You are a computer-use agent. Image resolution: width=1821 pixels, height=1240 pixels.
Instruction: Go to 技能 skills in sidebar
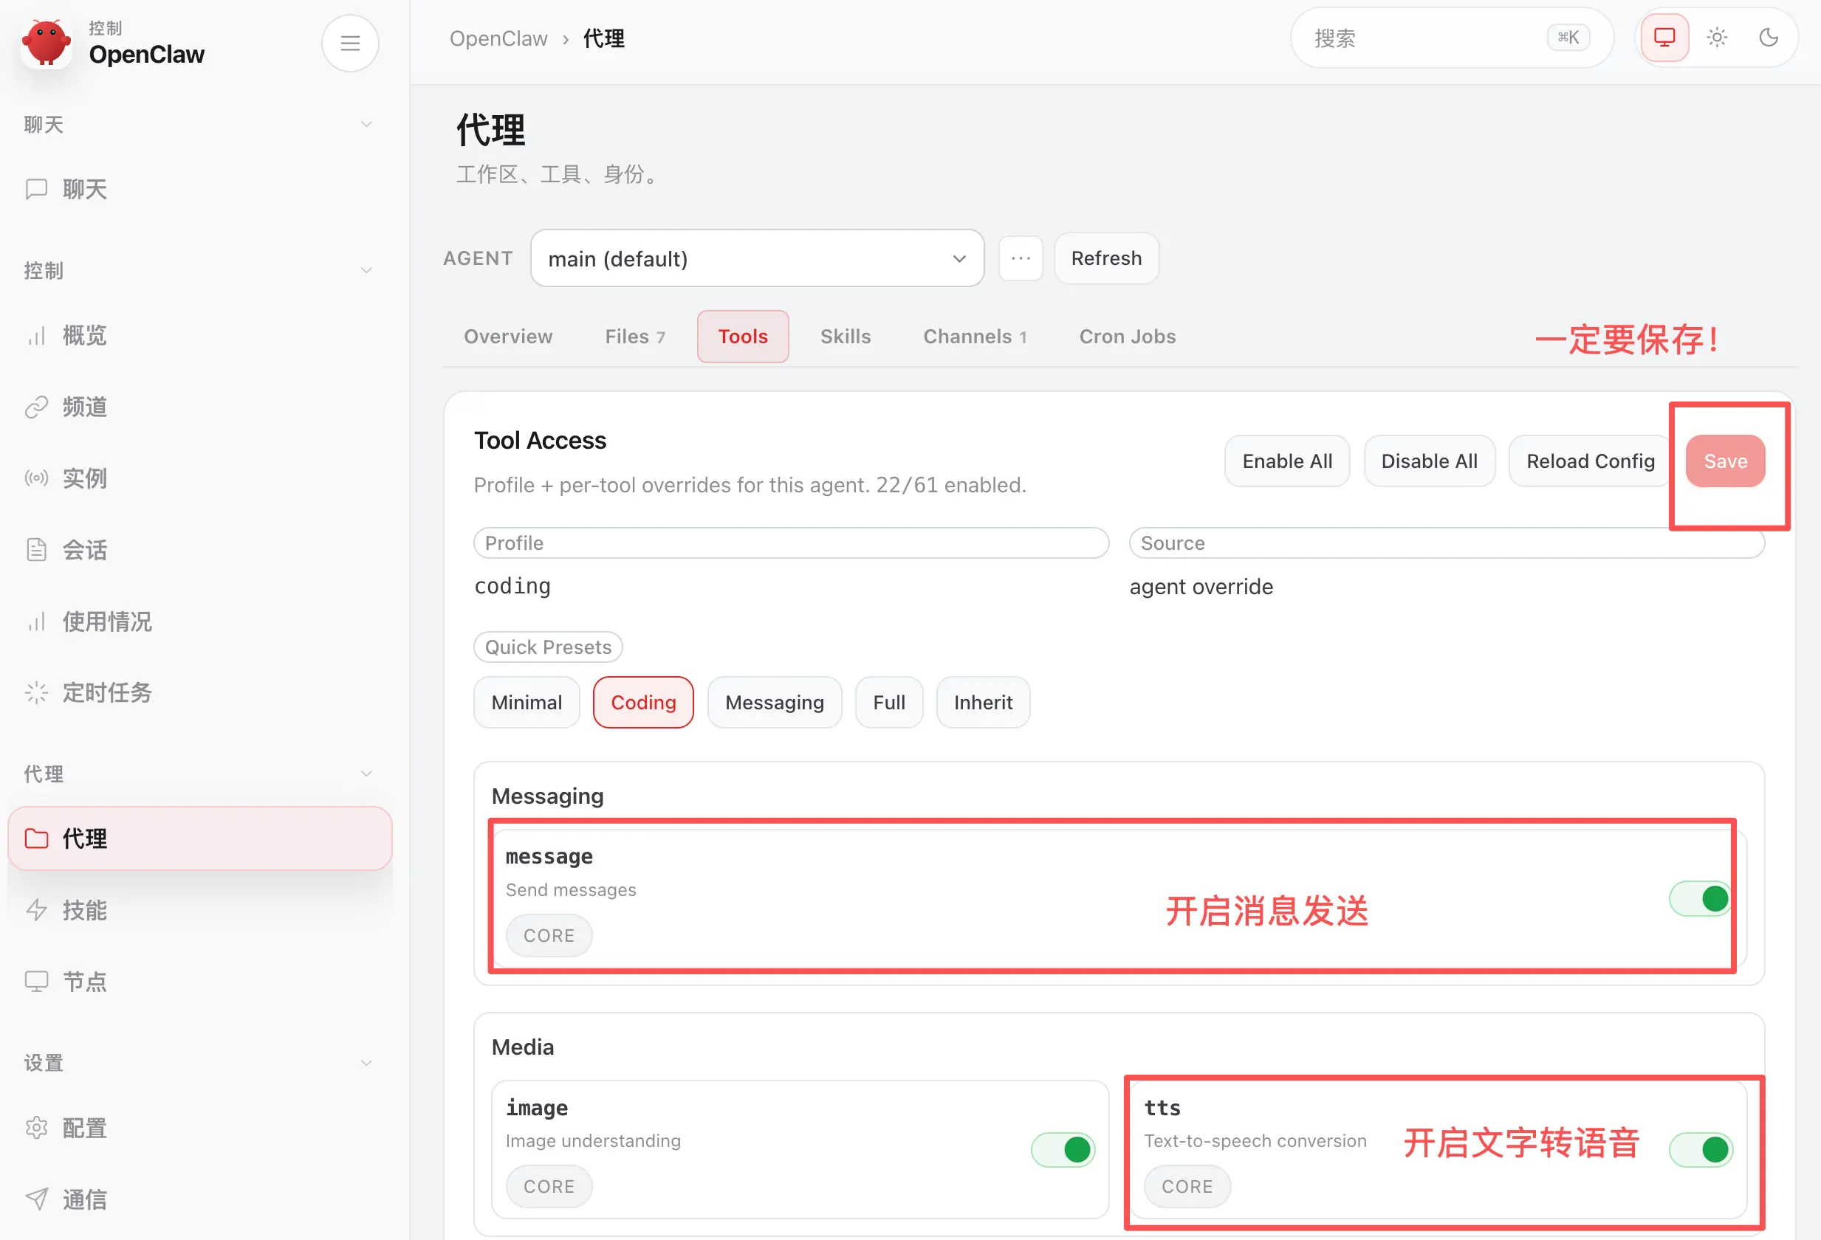click(84, 909)
